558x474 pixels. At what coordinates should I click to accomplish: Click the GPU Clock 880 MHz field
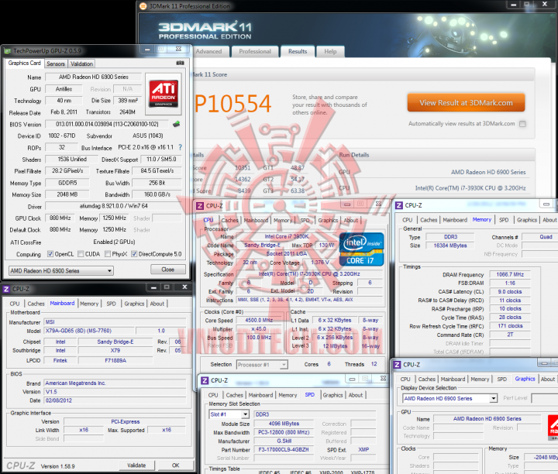60,218
